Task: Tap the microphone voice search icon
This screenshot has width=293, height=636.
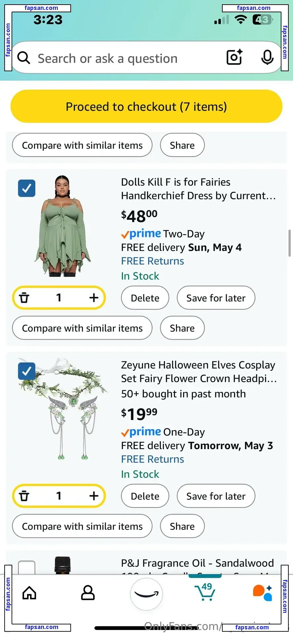Action: tap(267, 58)
